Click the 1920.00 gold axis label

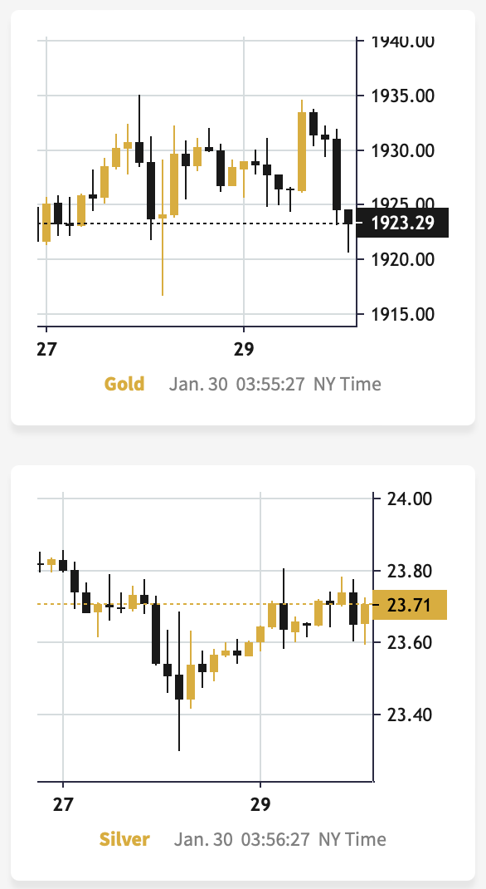point(403,259)
